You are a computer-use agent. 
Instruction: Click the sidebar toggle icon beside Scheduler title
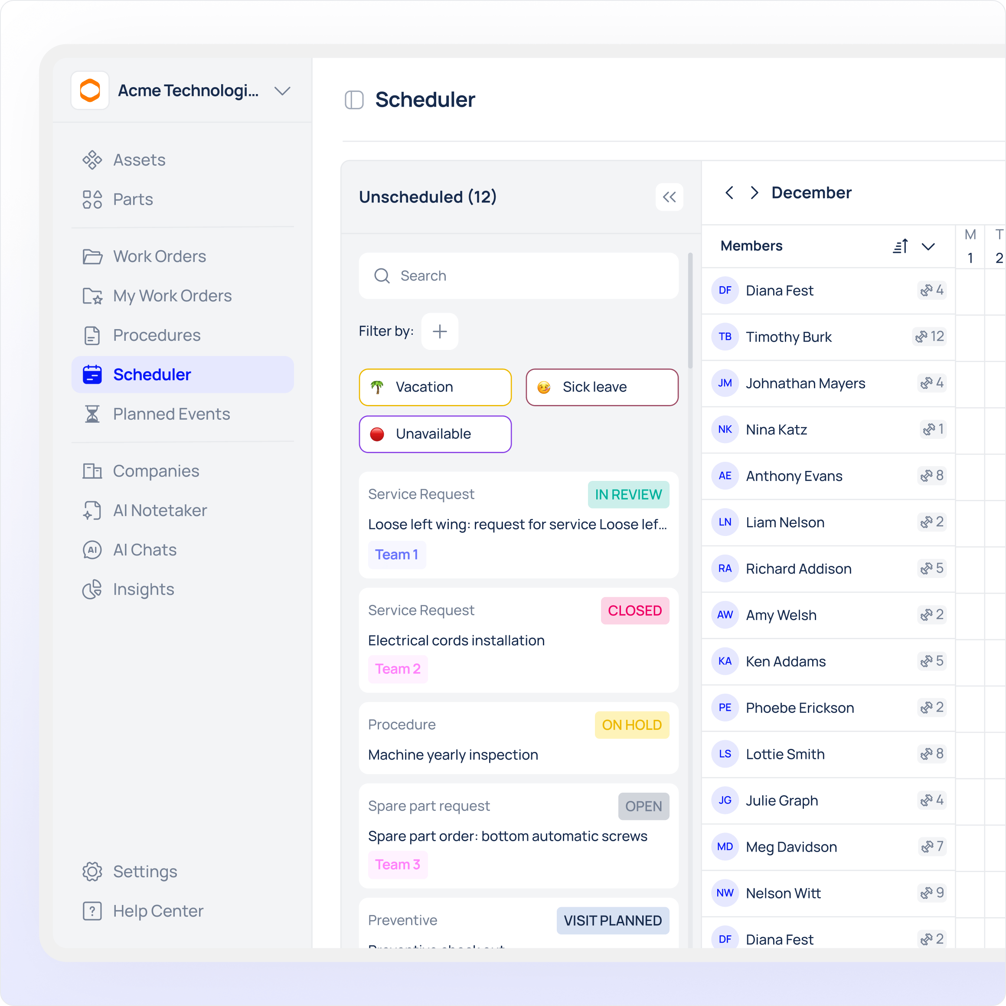point(354,99)
